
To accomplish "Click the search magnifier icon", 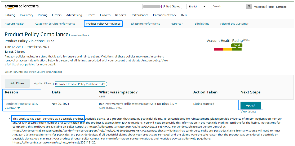I will pos(249,6).
